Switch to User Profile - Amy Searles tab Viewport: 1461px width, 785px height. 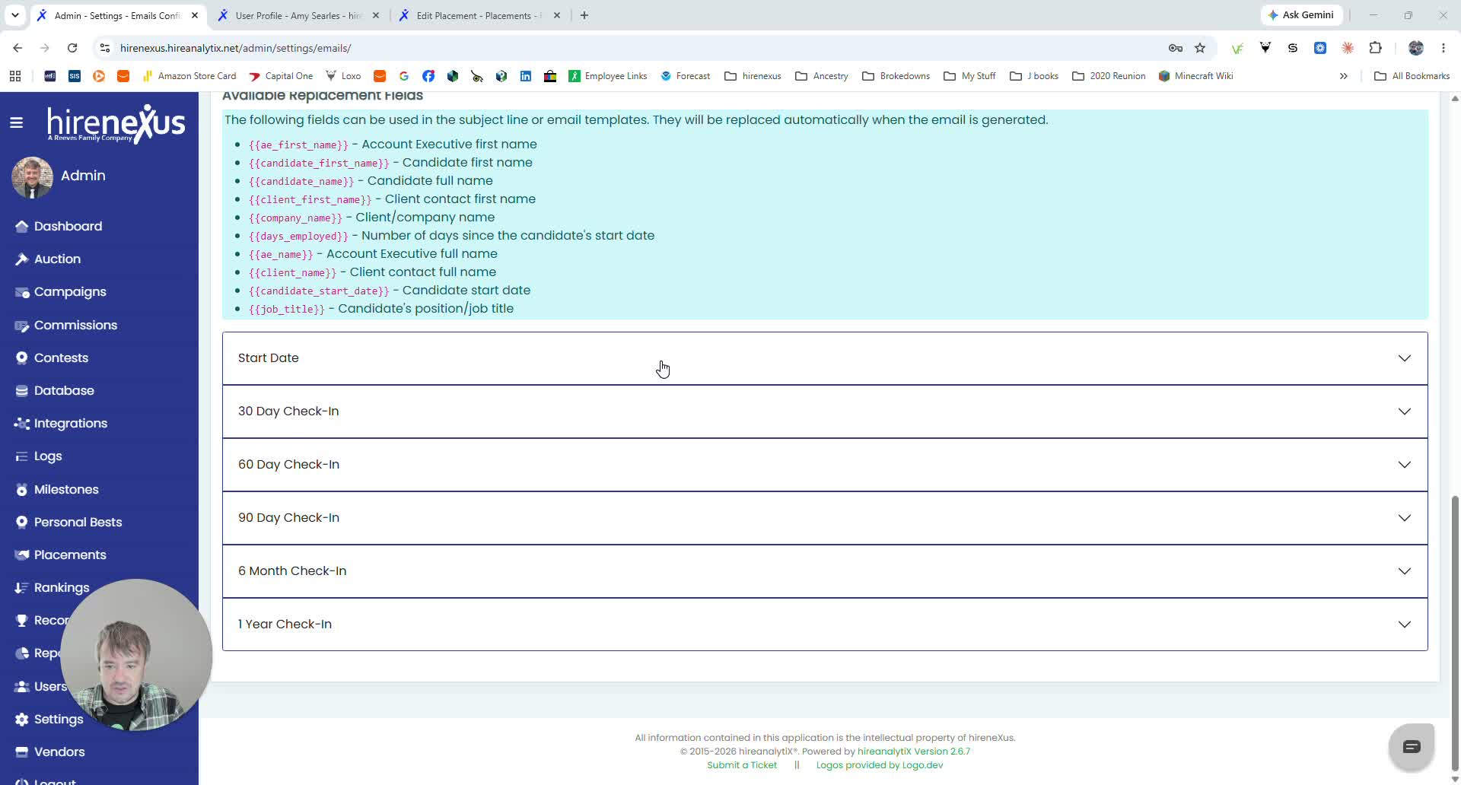click(298, 15)
